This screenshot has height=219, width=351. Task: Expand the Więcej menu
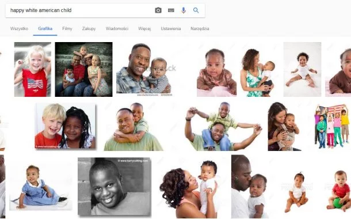point(144,29)
